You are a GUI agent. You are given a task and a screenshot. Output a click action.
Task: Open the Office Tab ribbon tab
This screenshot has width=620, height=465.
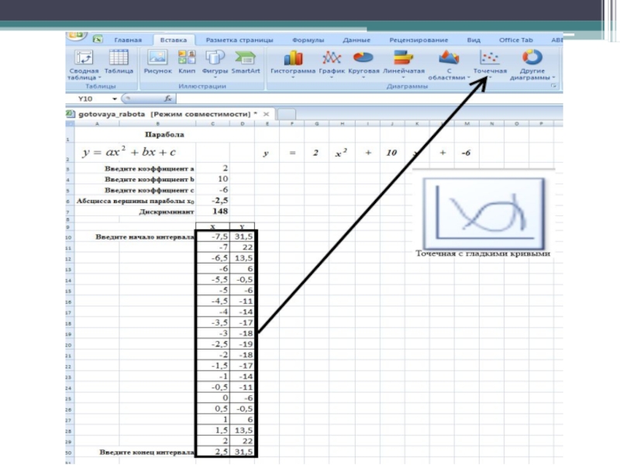coord(515,40)
